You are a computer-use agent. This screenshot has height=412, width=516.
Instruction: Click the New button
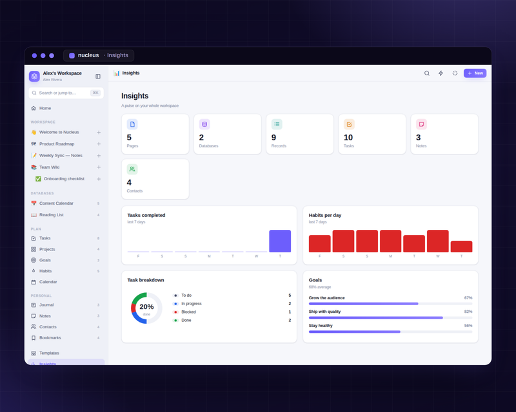475,73
